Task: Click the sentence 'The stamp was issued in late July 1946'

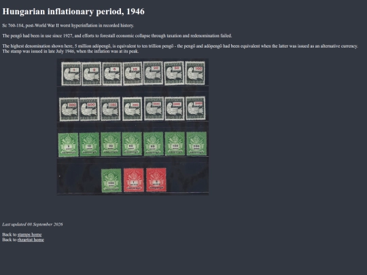Action: point(71,51)
